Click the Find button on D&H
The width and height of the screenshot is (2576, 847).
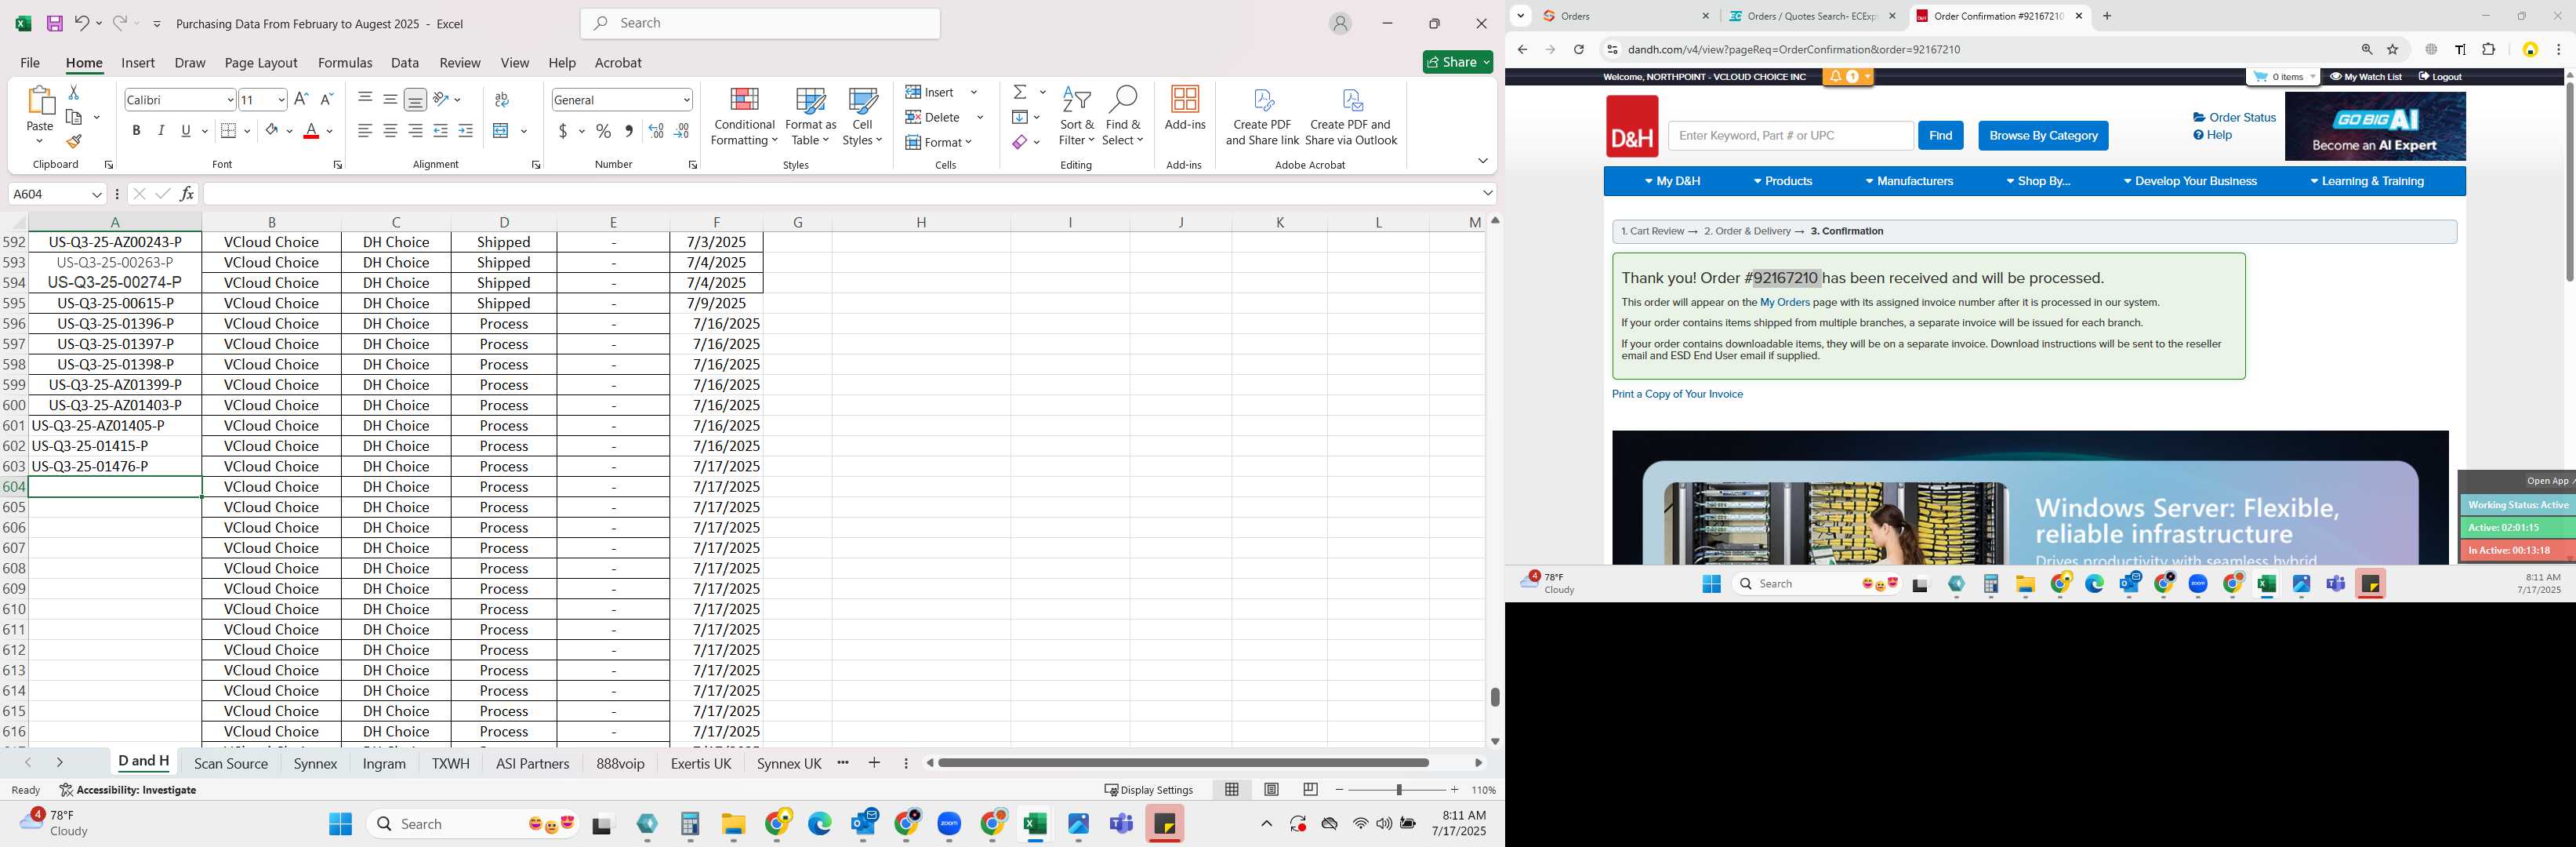click(1940, 135)
